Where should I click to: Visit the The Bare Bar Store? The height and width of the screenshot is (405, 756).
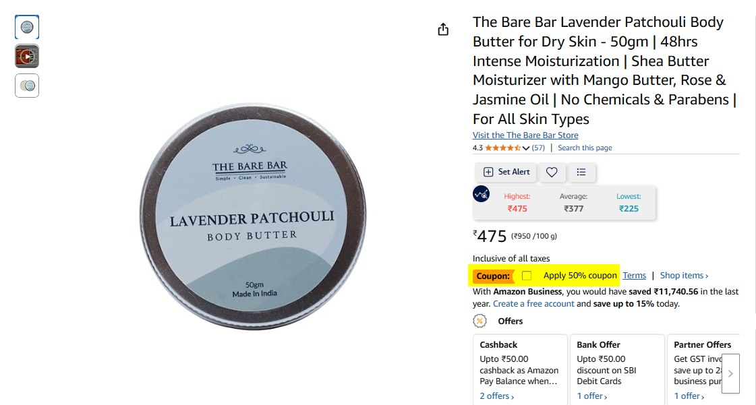pos(525,135)
